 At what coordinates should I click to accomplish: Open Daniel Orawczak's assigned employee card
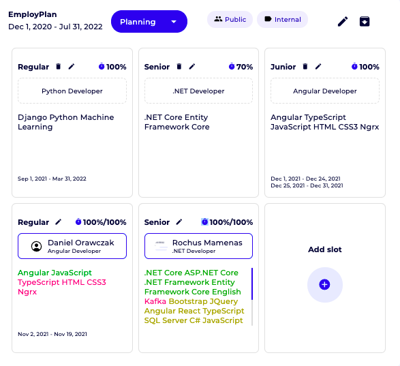[x=72, y=246]
